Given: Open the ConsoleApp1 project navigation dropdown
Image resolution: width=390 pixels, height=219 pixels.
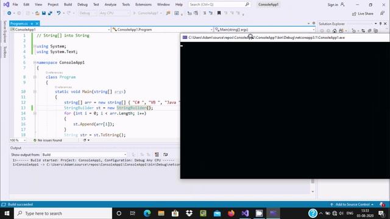Looking at the screenshot, I should [60, 30].
